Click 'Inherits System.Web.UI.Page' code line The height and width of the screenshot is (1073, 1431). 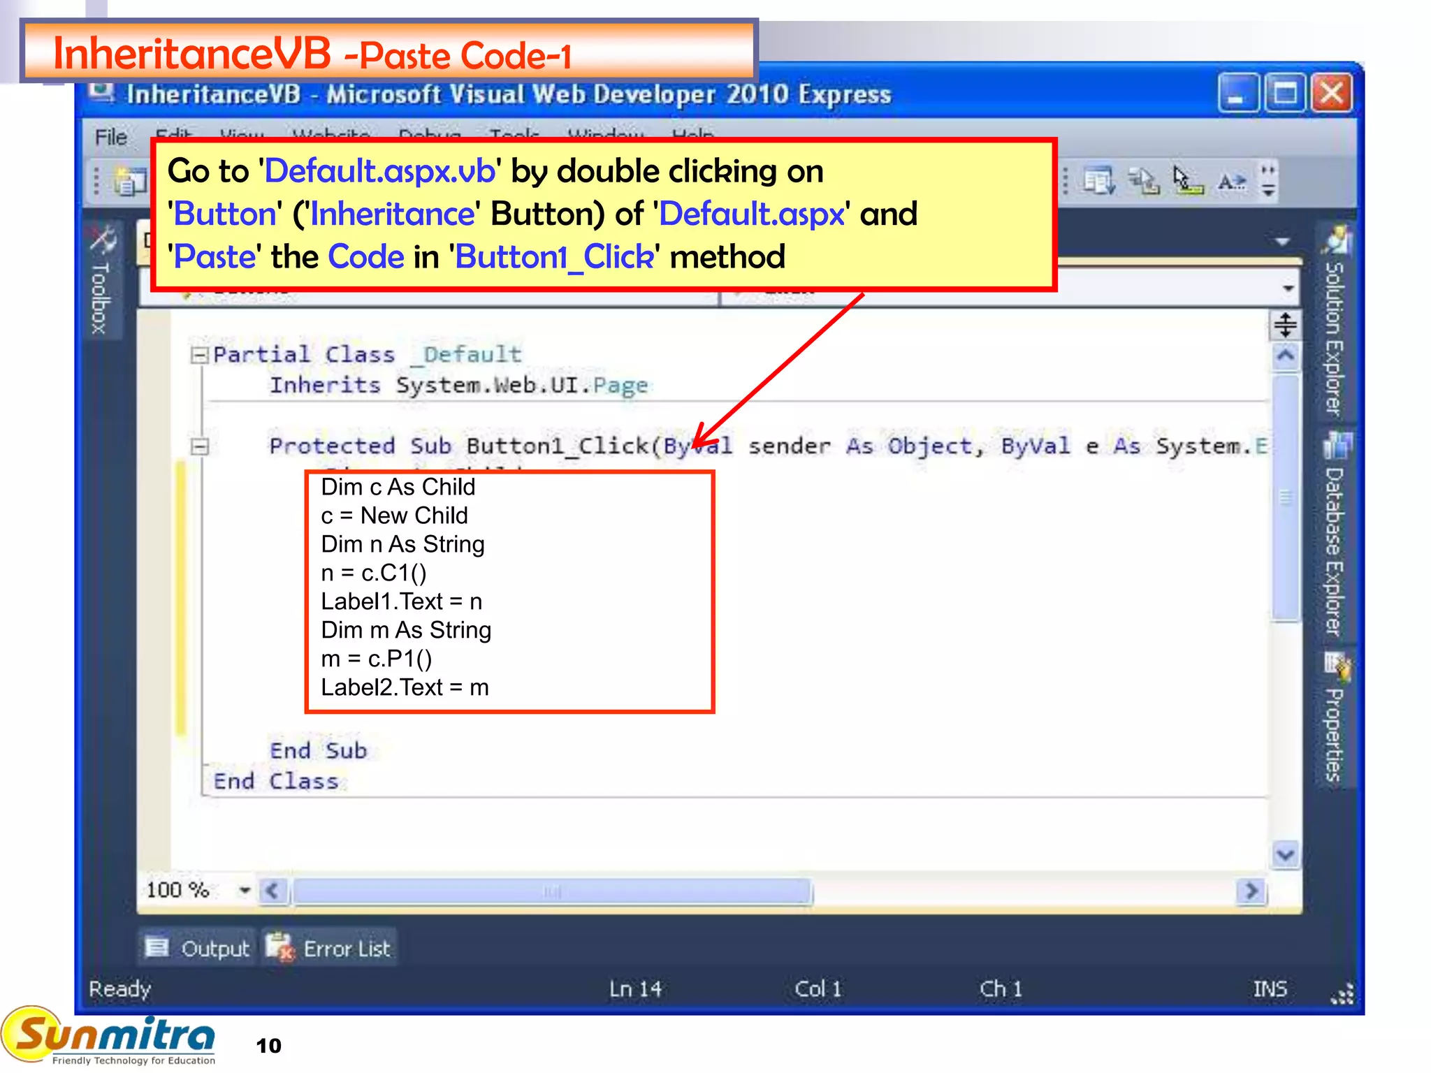click(x=459, y=386)
